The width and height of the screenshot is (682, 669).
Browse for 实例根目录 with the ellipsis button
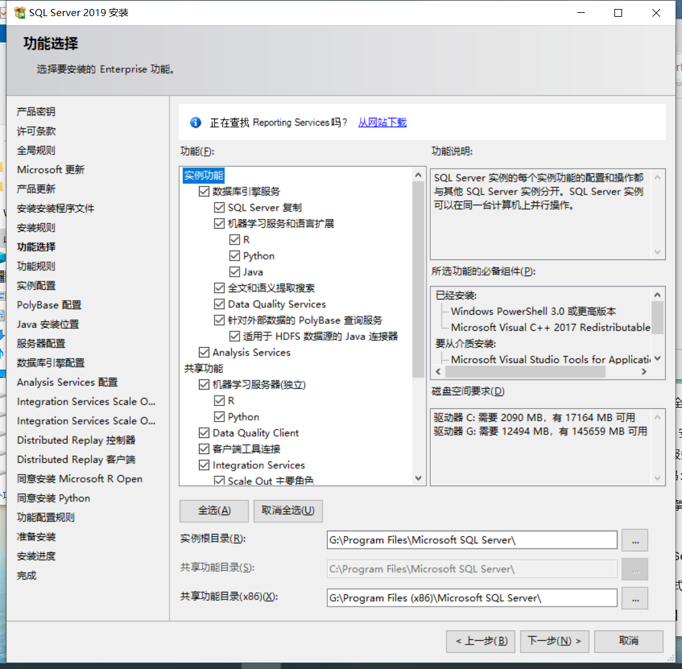coord(635,540)
